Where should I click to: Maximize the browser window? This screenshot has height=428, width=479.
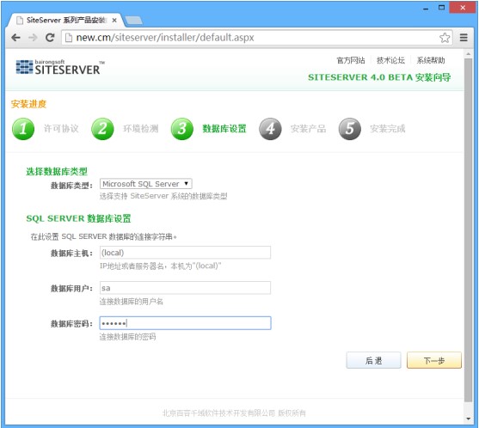[x=441, y=8]
